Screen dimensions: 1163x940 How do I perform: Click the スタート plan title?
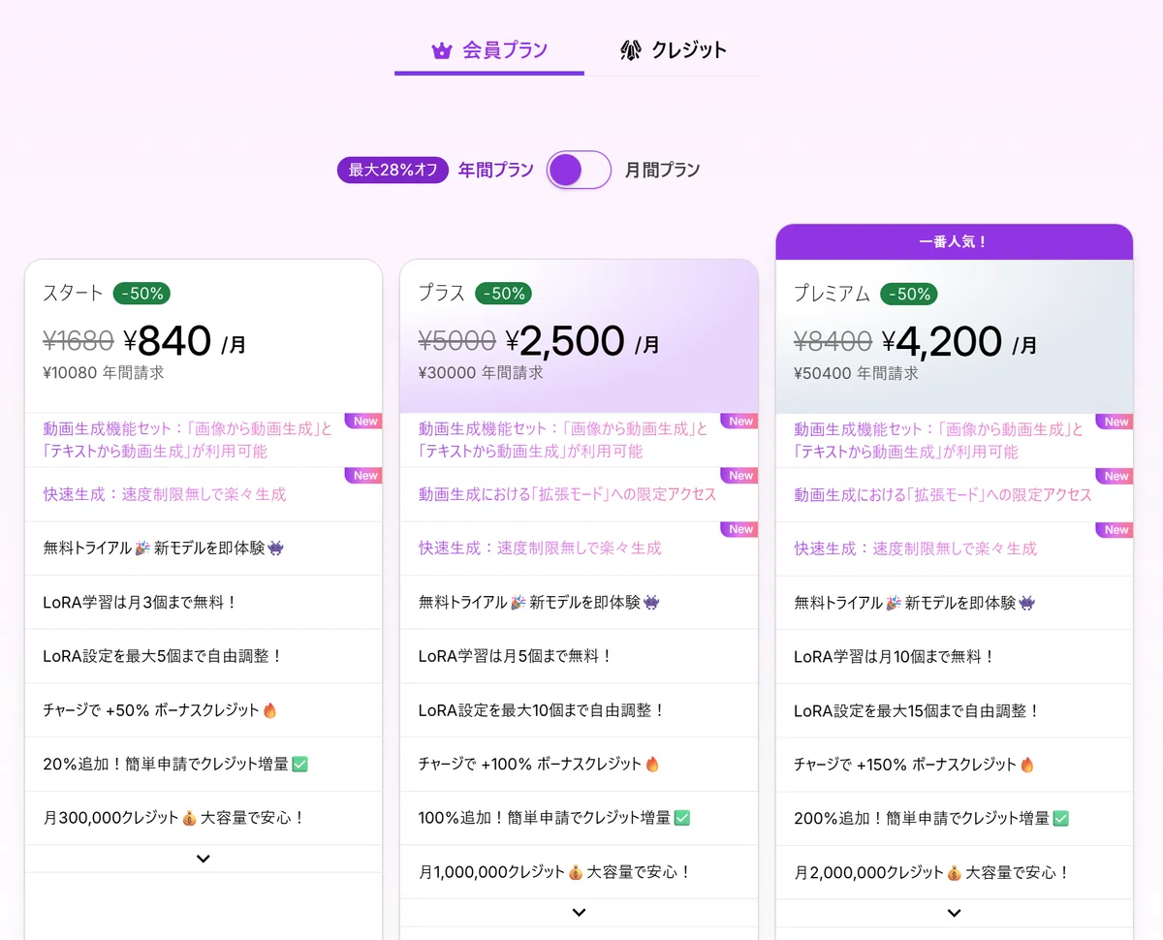pyautogui.click(x=73, y=293)
